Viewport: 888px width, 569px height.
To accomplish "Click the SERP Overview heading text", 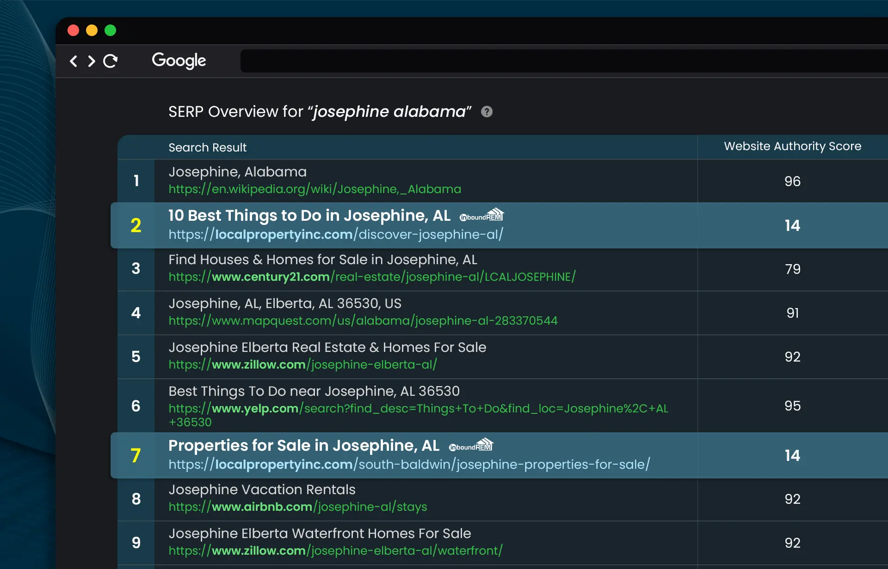I will coord(320,112).
